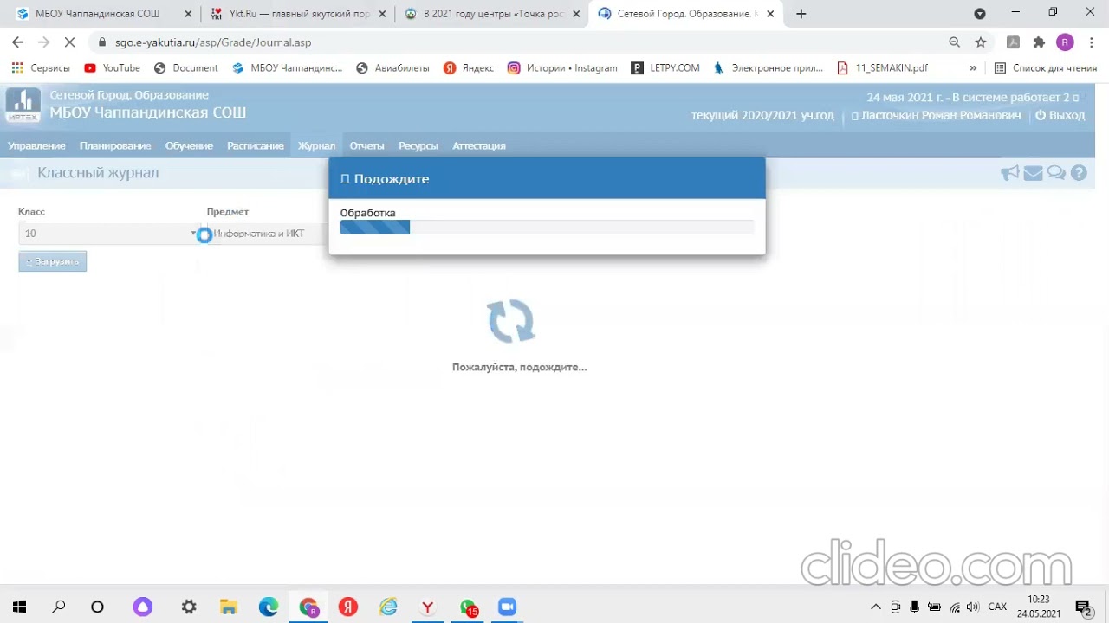
Task: Open a new browser tab
Action: (x=801, y=14)
